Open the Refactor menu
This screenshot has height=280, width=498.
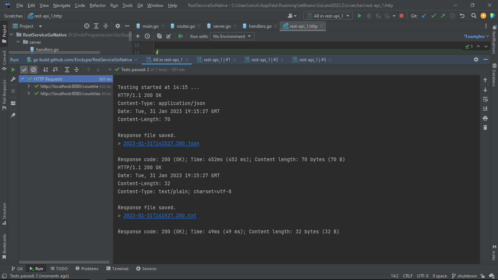[x=98, y=5]
